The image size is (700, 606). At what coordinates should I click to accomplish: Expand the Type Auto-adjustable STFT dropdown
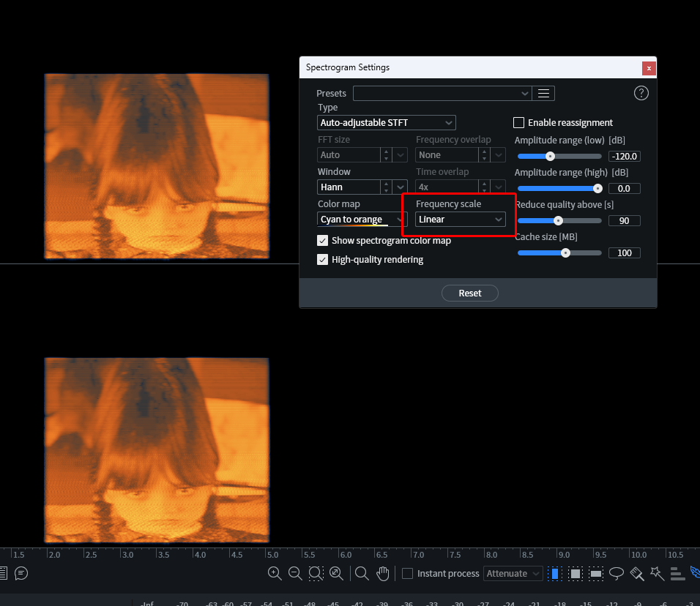click(387, 122)
